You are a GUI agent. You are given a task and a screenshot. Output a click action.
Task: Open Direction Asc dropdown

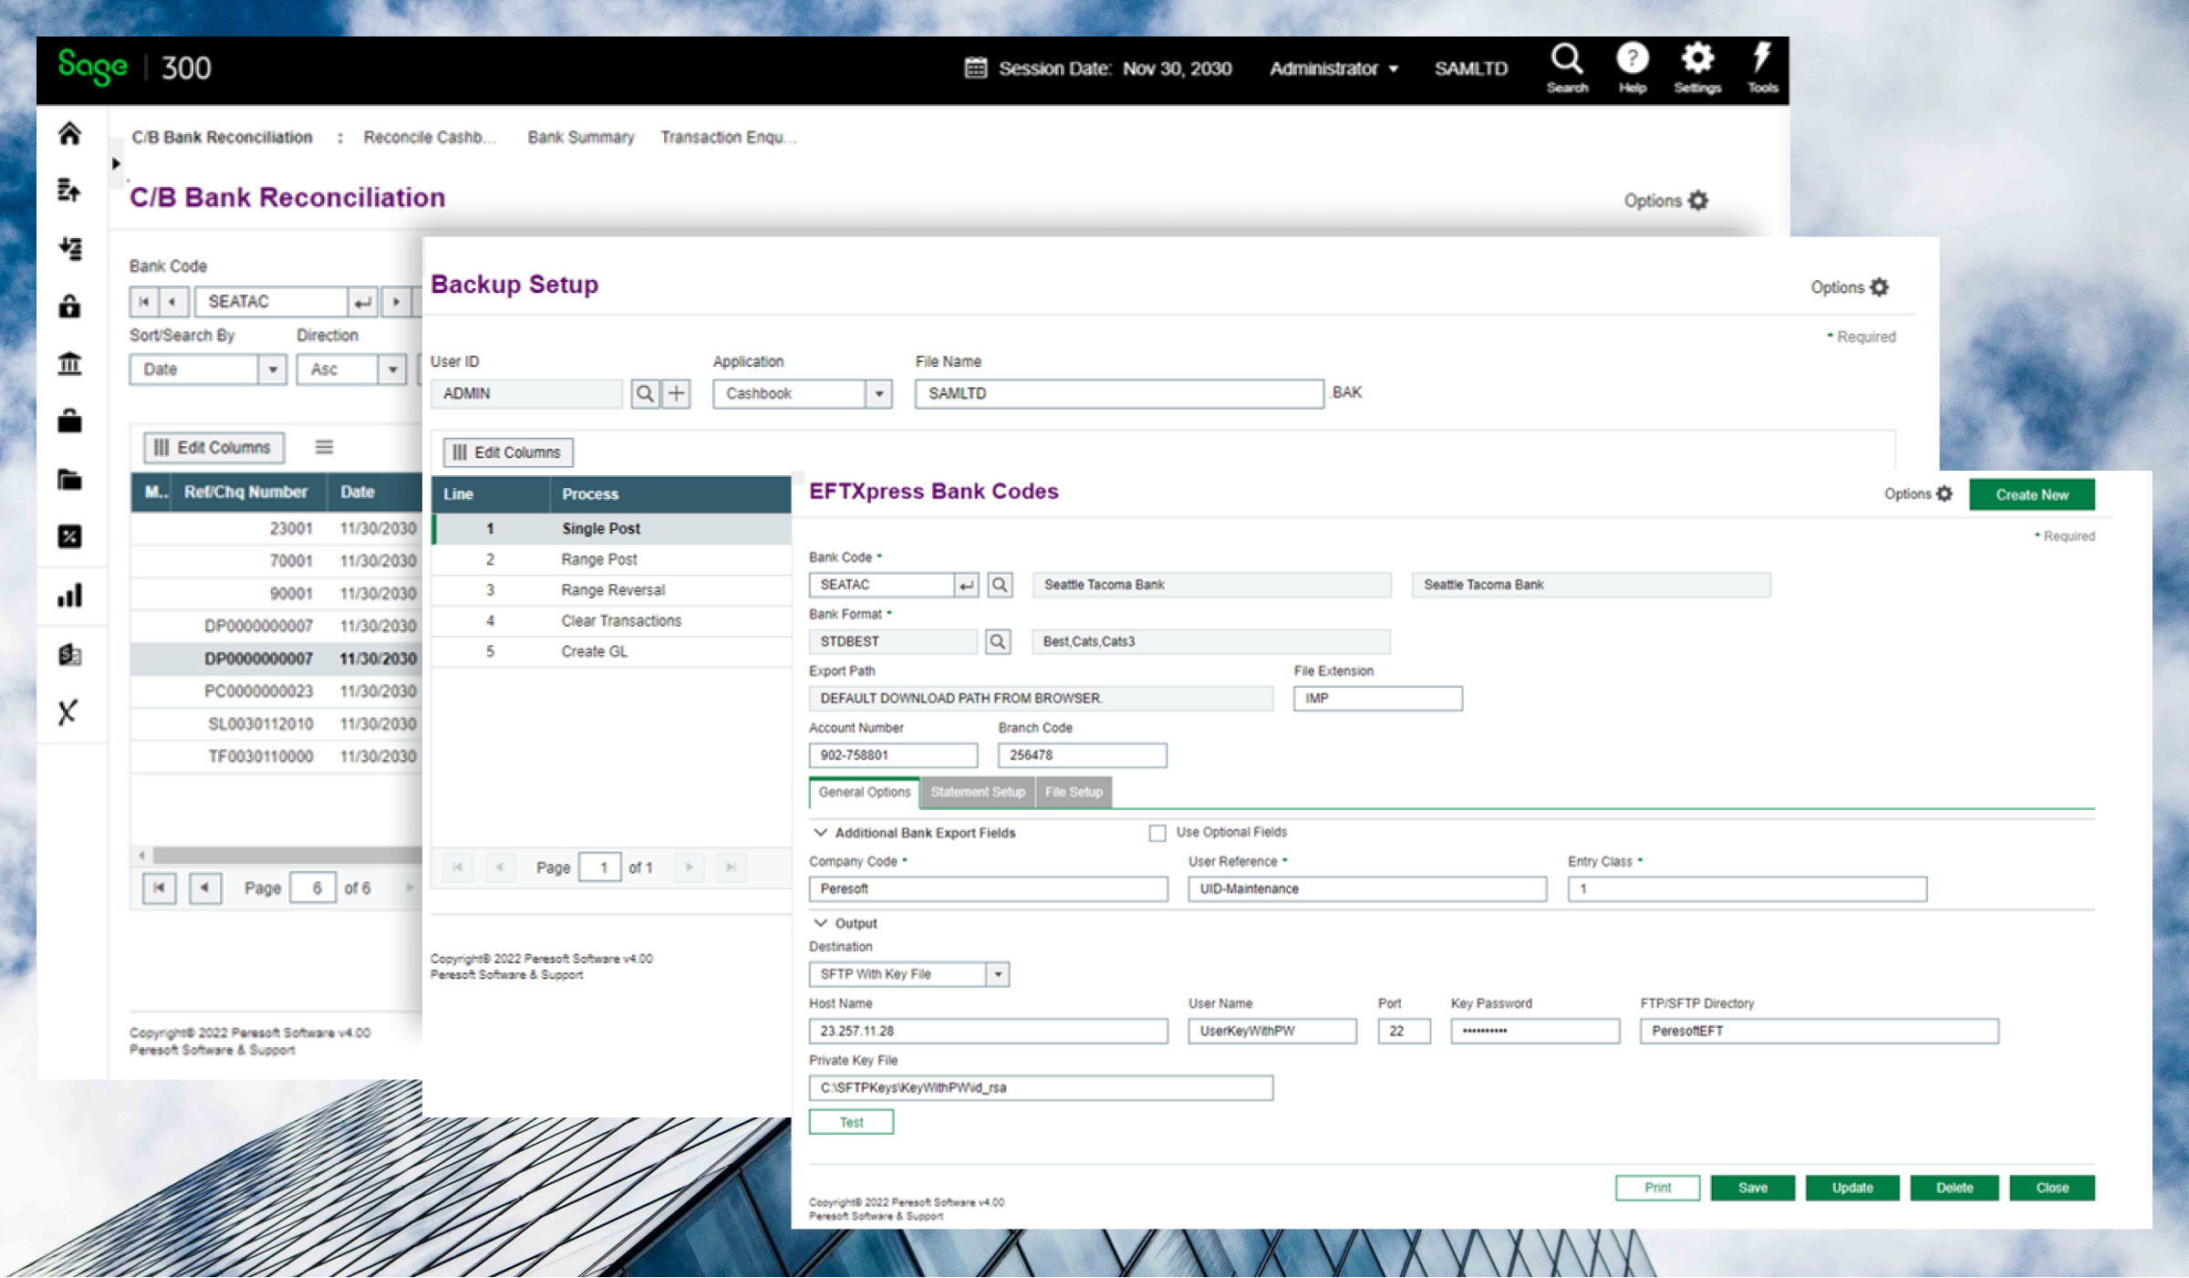coord(392,369)
